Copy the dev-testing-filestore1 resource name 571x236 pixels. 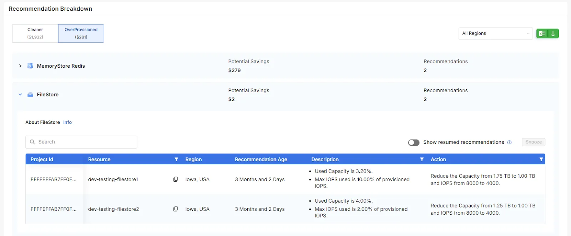(176, 179)
